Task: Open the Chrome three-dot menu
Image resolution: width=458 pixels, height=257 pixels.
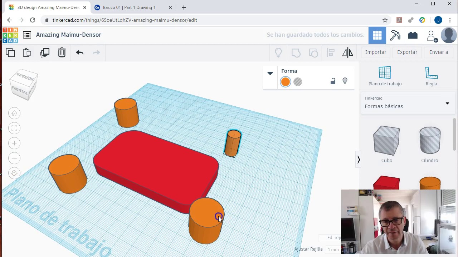Action: point(450,20)
